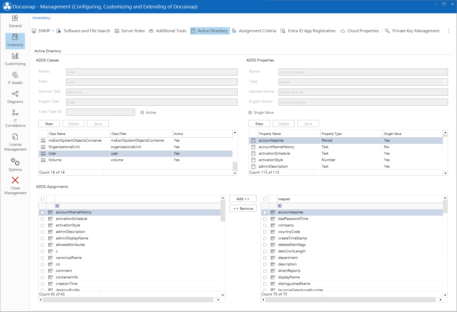Open the Customizing sidebar section
The width and height of the screenshot is (457, 312).
click(15, 59)
